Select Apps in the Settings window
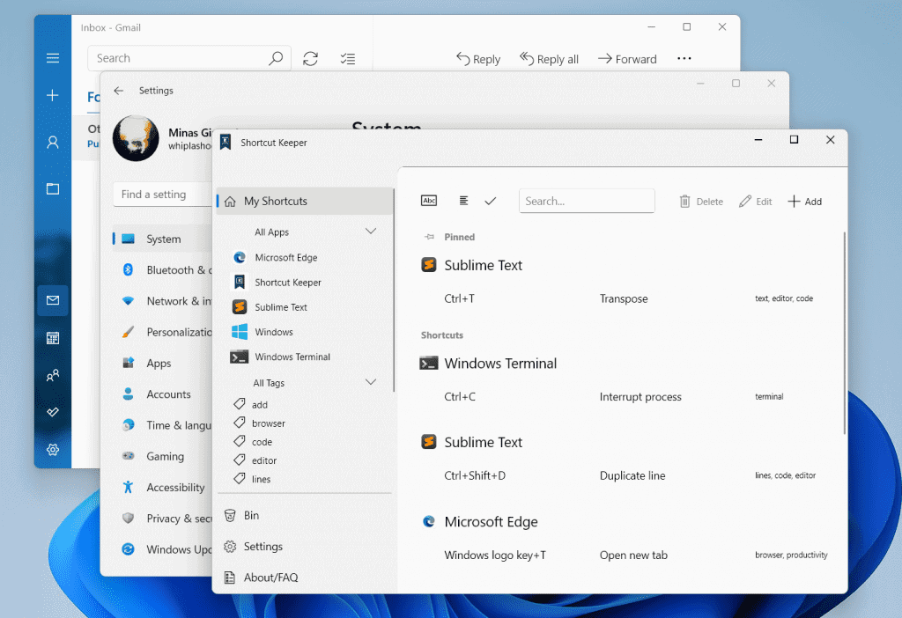902x618 pixels. (162, 364)
